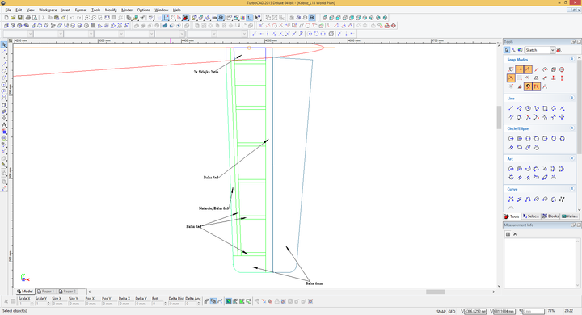Collapse the Line section
582x315 pixels.
572,98
